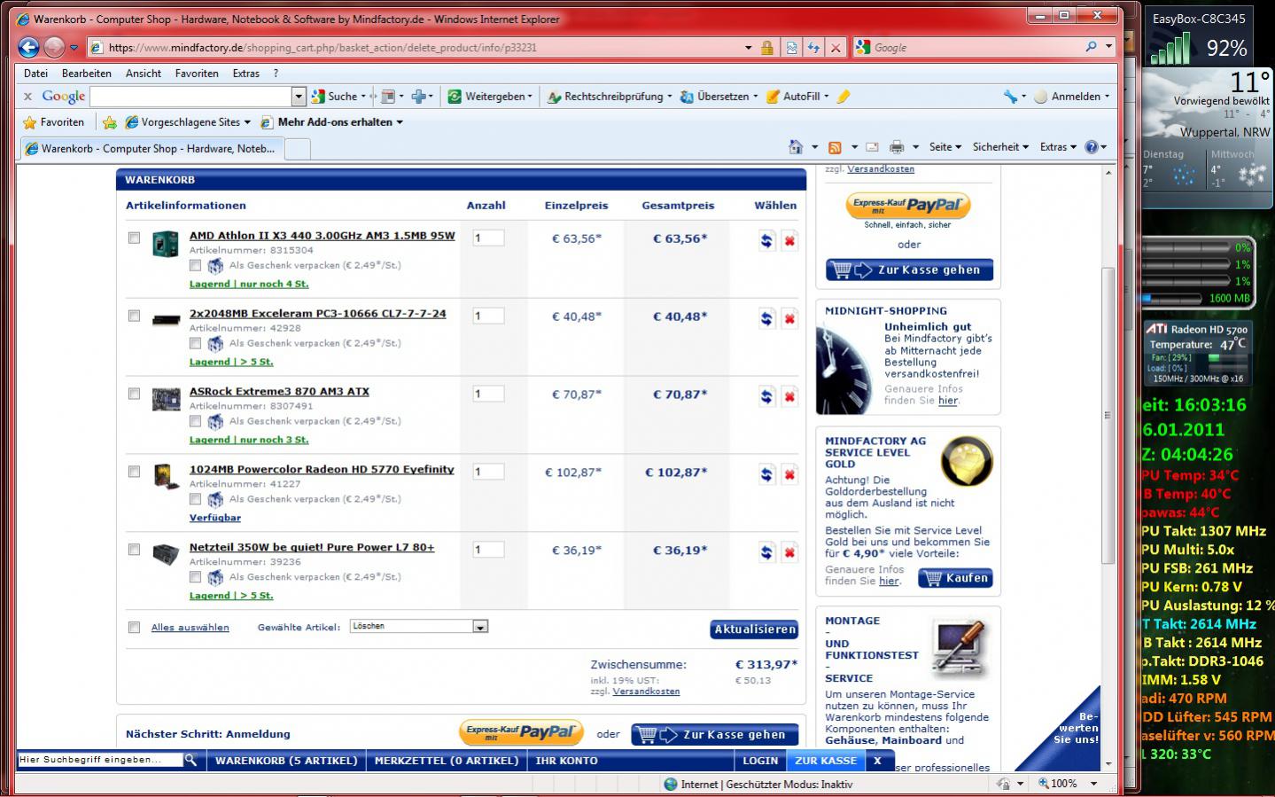Image resolution: width=1275 pixels, height=797 pixels.
Task: Click the RSS feeds icon in command bar
Action: point(835,147)
